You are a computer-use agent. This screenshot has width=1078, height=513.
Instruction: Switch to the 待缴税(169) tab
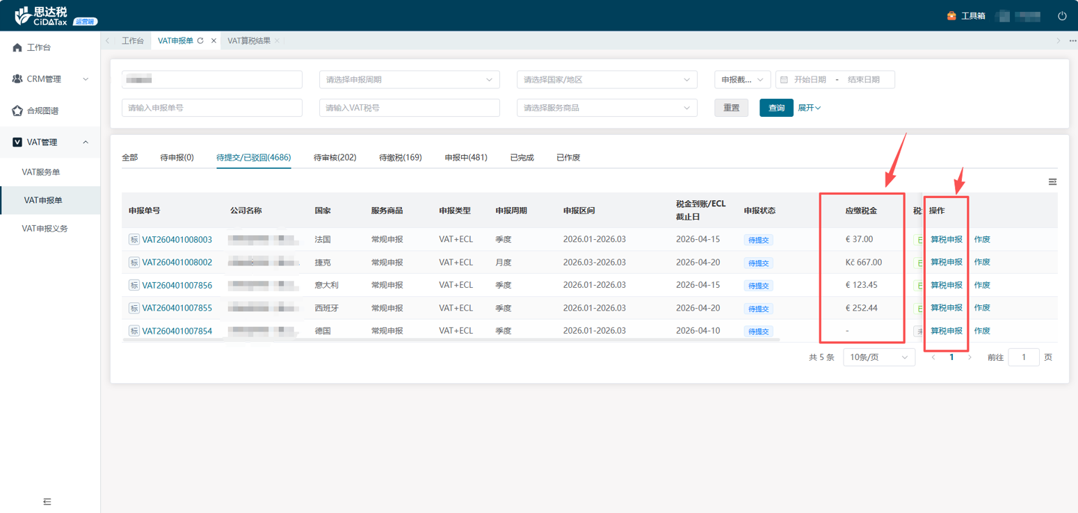(x=400, y=158)
